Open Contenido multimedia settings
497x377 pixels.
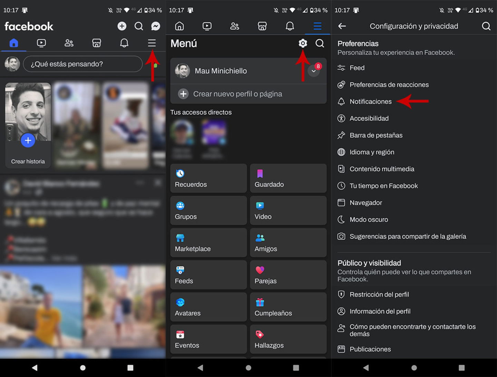tap(414, 169)
